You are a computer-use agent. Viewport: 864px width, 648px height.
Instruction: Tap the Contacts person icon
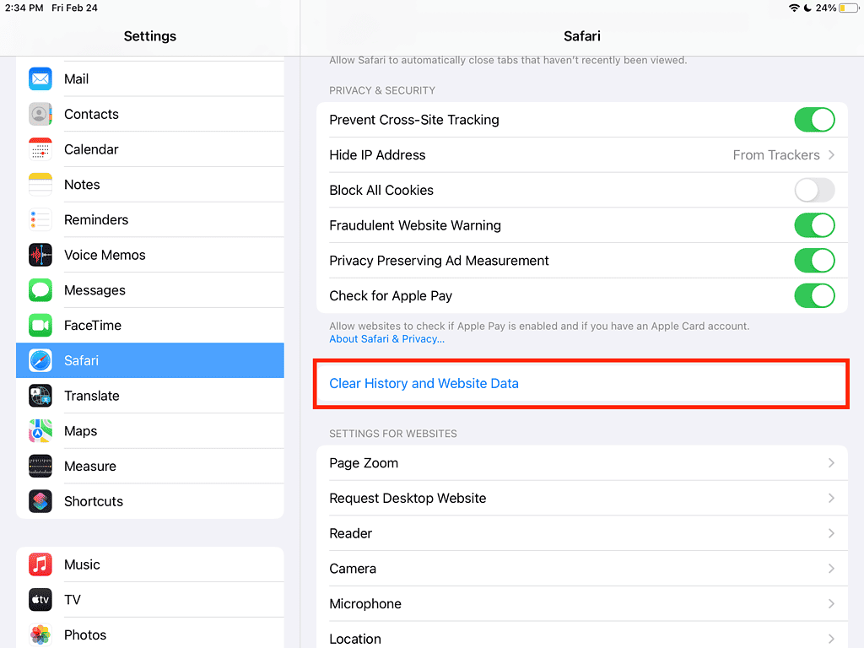click(40, 114)
